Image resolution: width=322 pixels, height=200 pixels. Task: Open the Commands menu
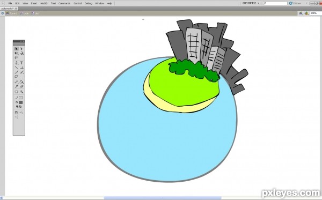click(64, 3)
